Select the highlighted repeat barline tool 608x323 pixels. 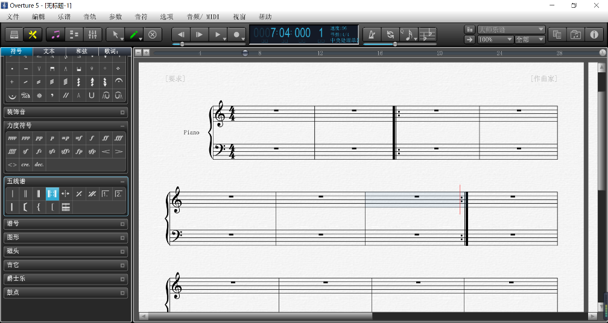tap(52, 193)
